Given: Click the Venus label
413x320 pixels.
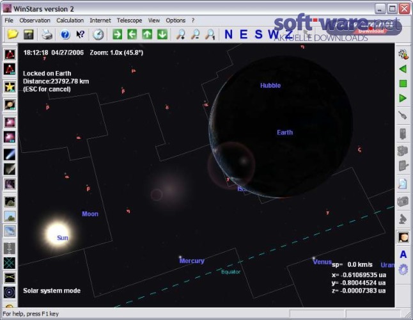Looking at the screenshot, I should click(x=322, y=262).
